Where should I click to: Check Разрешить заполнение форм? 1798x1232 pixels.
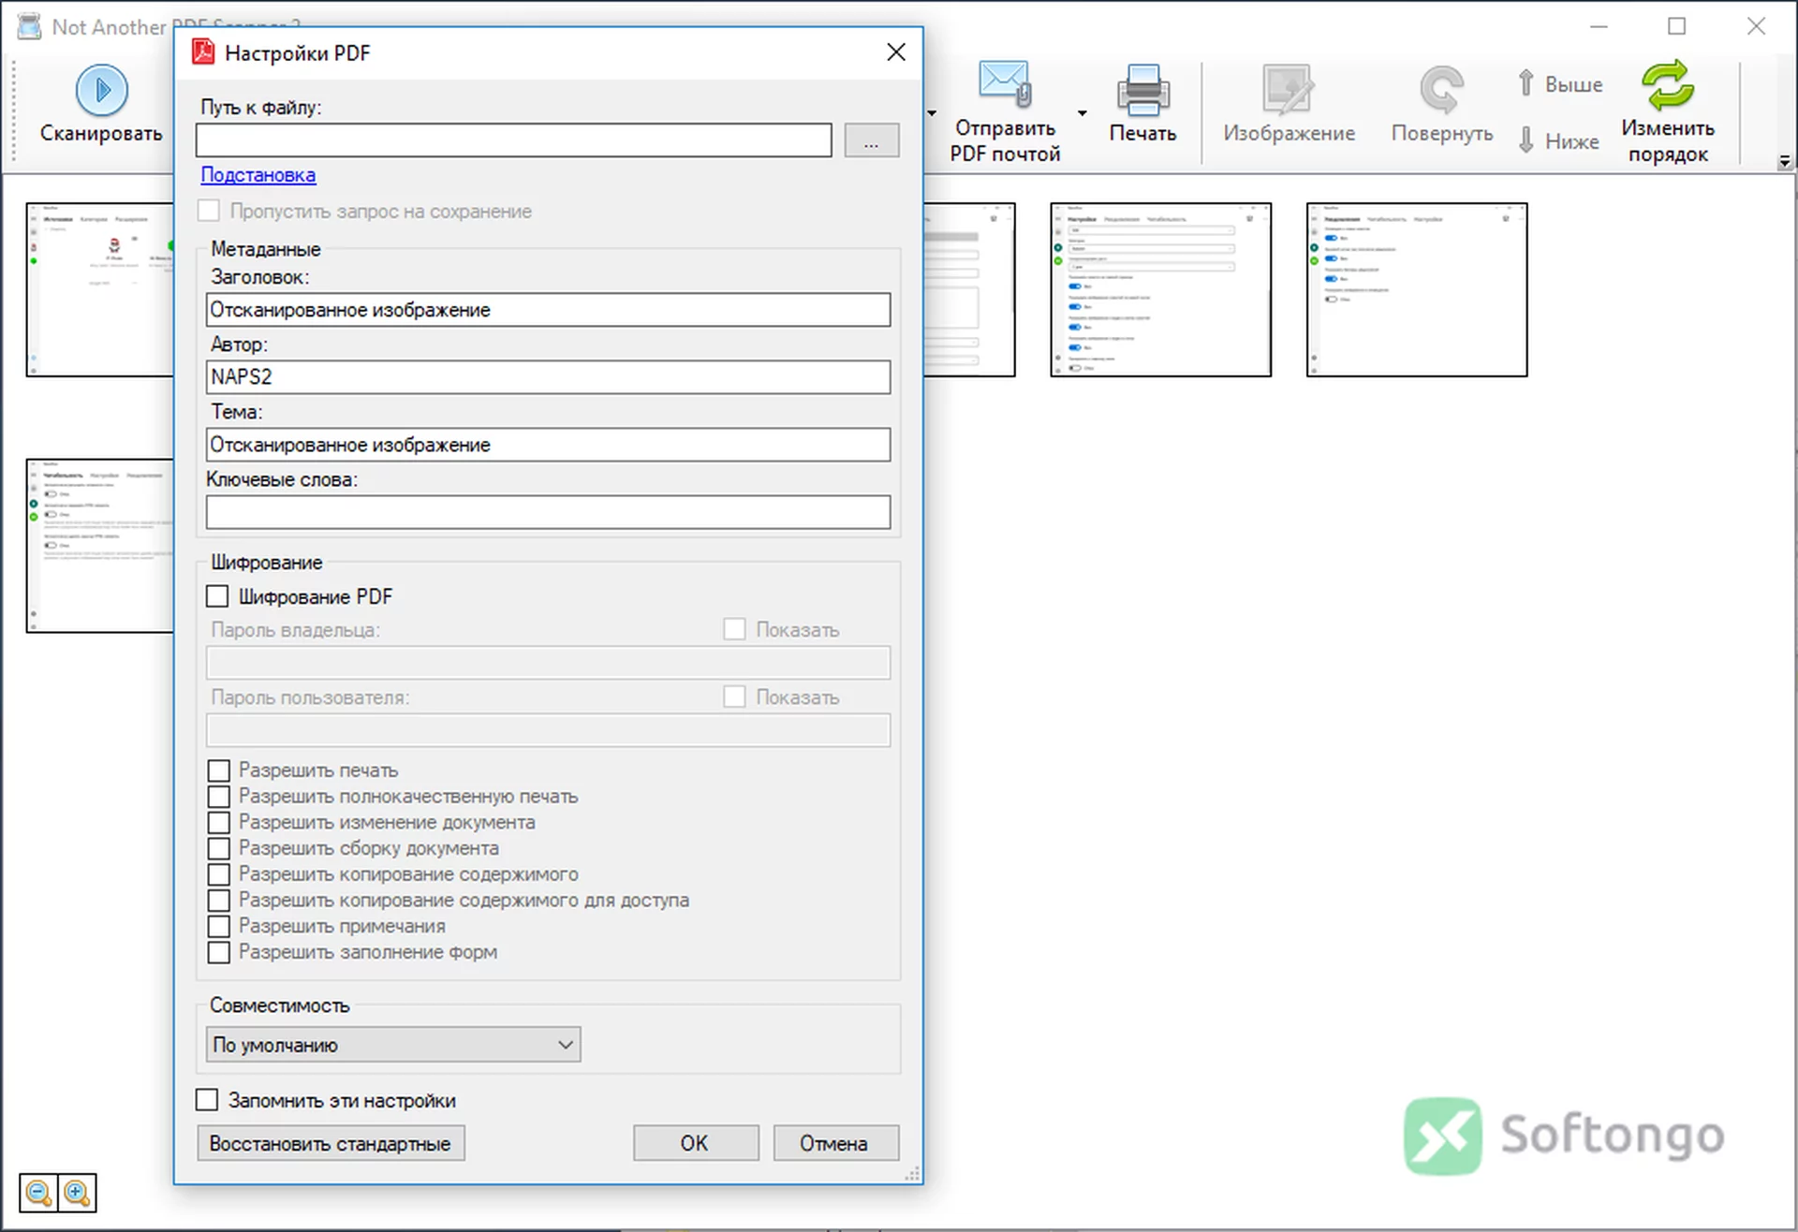(218, 952)
